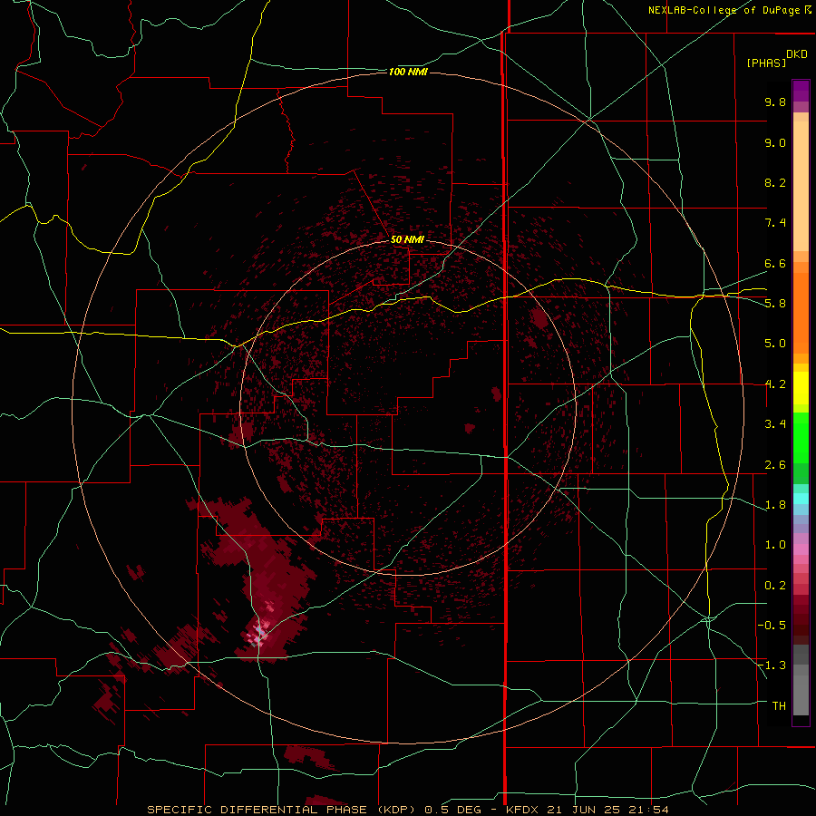
Task: Click the 1.8 scale value
Action: 775,505
